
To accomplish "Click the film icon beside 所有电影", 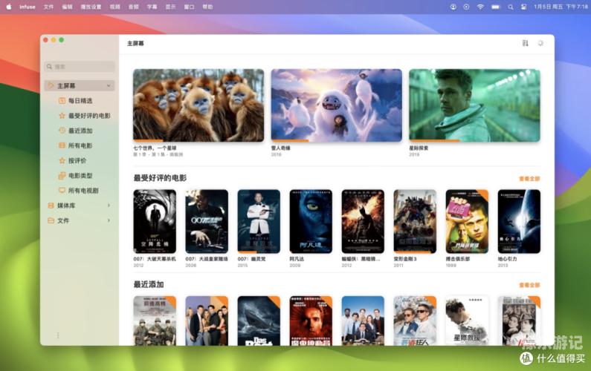I will (62, 145).
